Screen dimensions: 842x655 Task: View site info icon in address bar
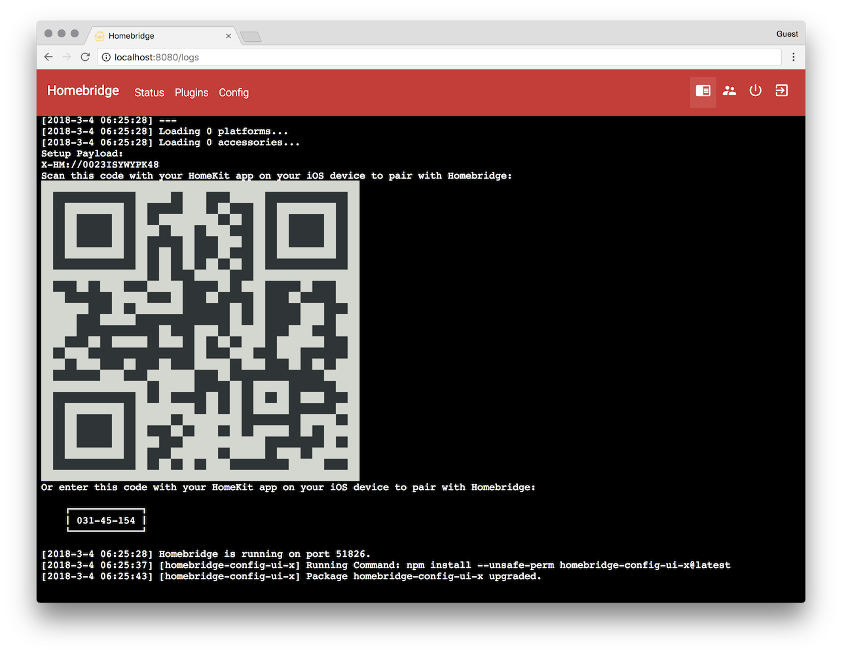[x=106, y=57]
